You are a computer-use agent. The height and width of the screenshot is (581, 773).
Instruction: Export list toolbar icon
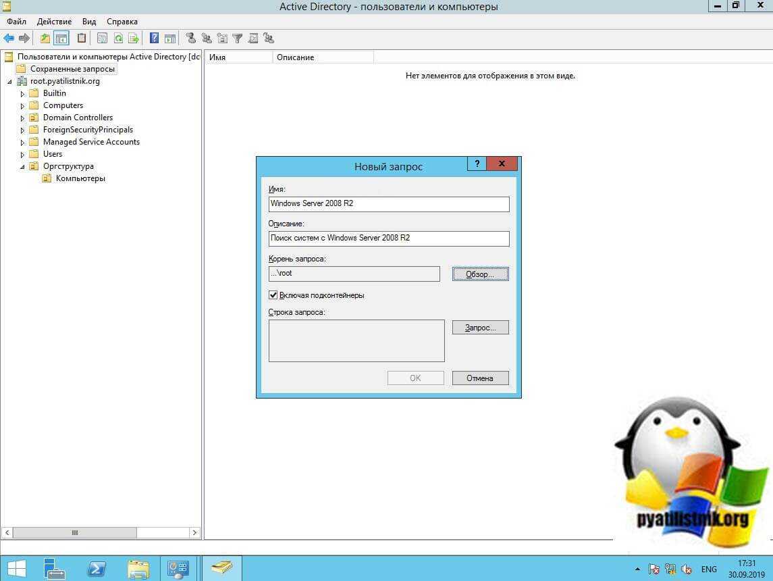tap(134, 38)
